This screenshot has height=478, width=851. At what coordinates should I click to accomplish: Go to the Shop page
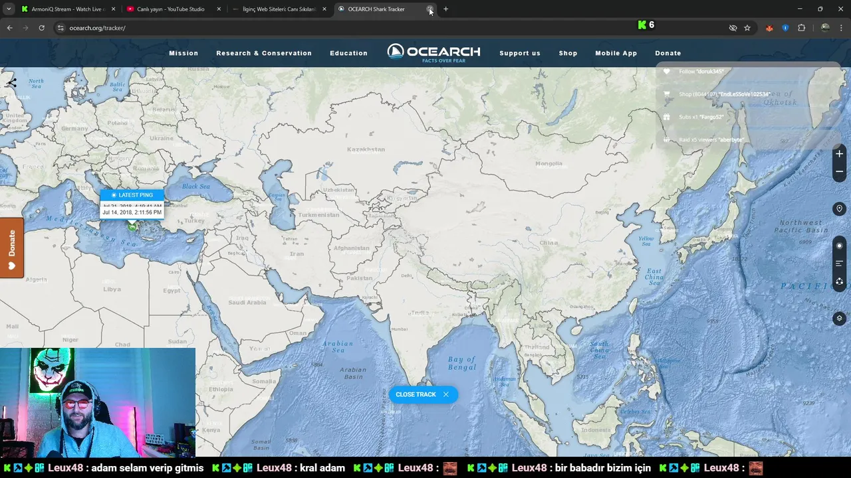[x=568, y=53]
